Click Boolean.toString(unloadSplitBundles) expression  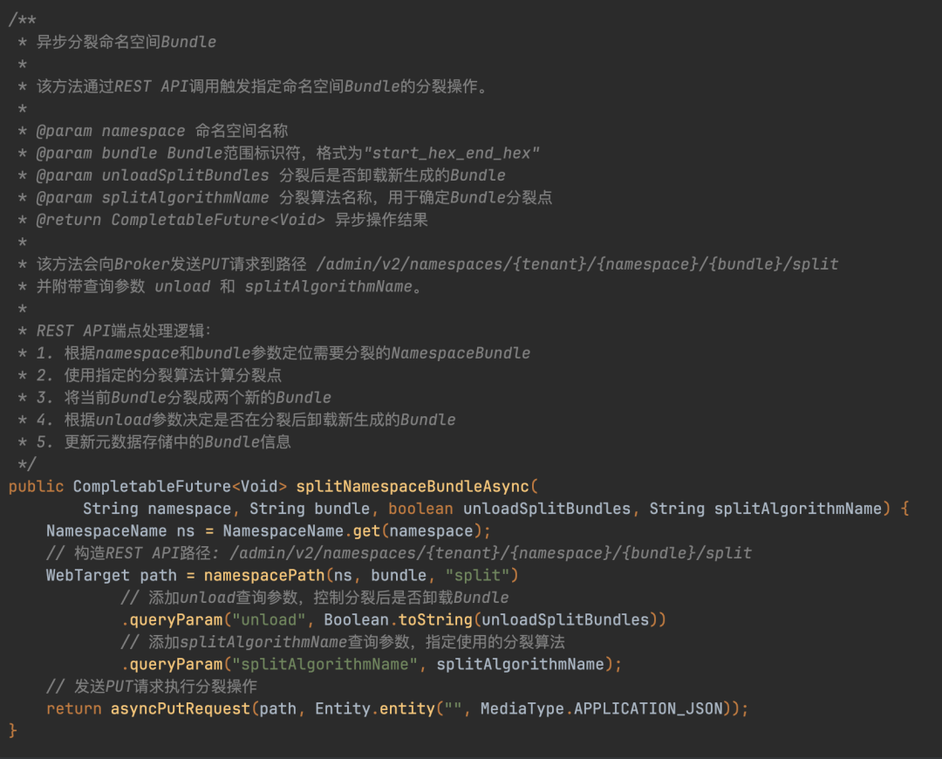(490, 619)
